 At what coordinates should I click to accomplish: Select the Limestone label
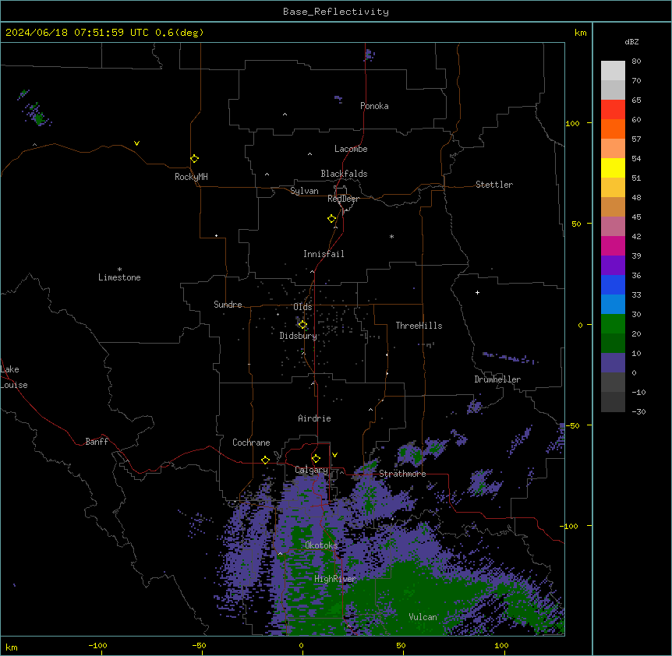(x=119, y=277)
